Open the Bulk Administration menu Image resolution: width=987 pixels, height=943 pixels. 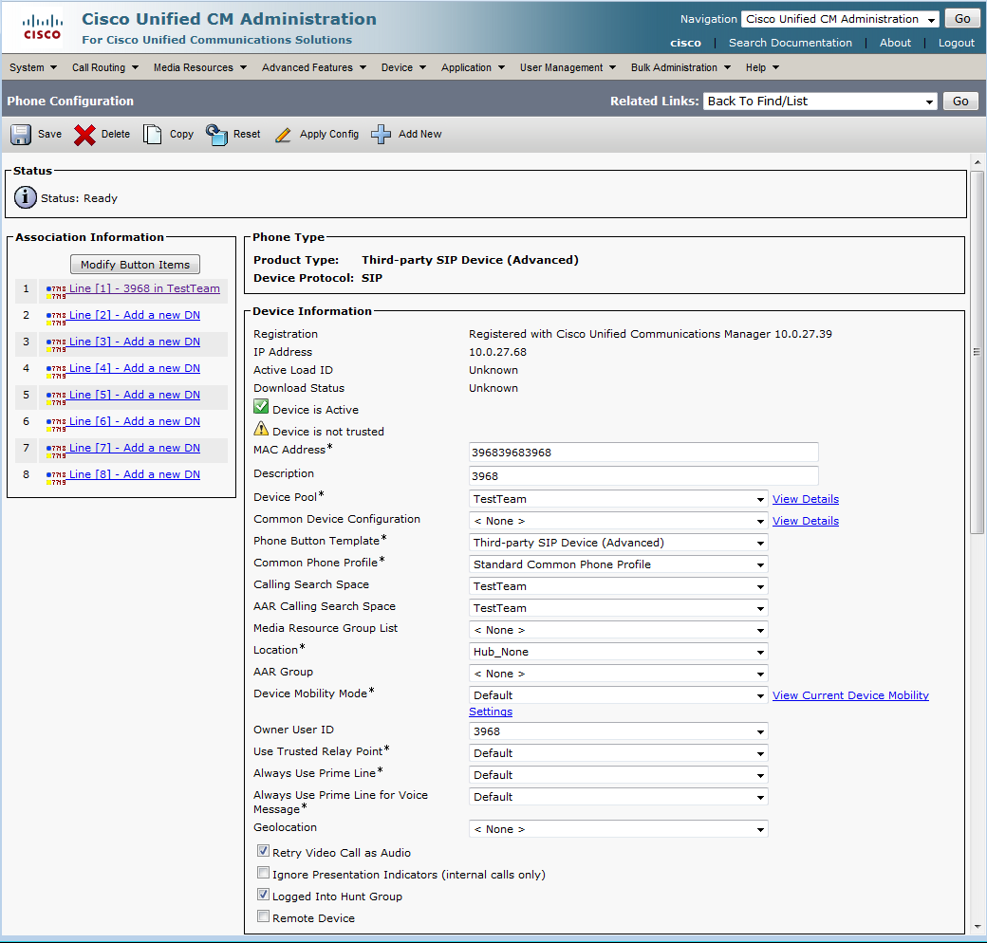tap(680, 67)
